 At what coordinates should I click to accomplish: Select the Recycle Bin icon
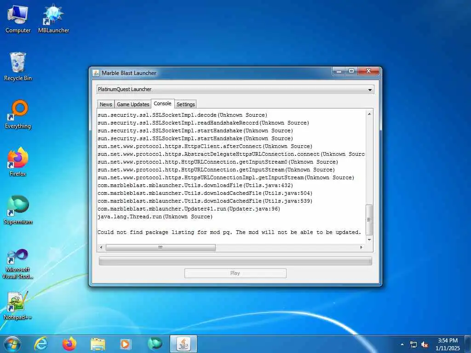18,66
